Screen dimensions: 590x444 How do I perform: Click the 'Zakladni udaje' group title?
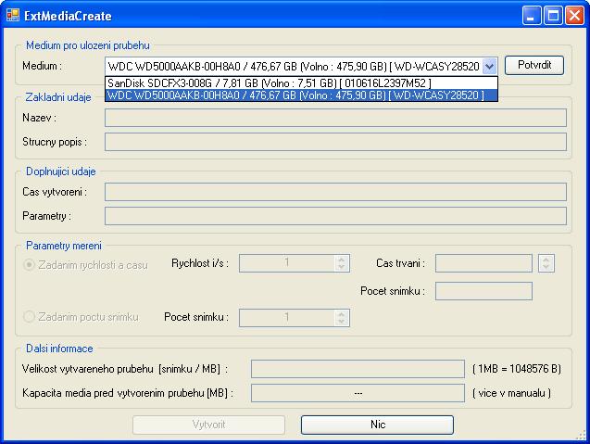(58, 97)
